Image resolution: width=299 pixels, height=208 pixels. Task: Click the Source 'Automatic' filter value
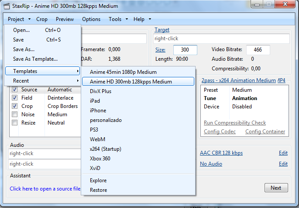click(60, 90)
